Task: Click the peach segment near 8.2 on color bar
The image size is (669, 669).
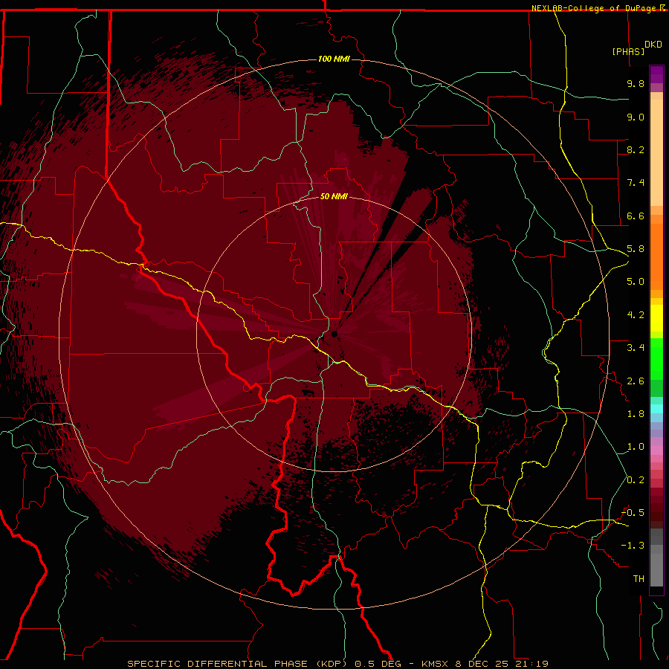Action: [656, 154]
